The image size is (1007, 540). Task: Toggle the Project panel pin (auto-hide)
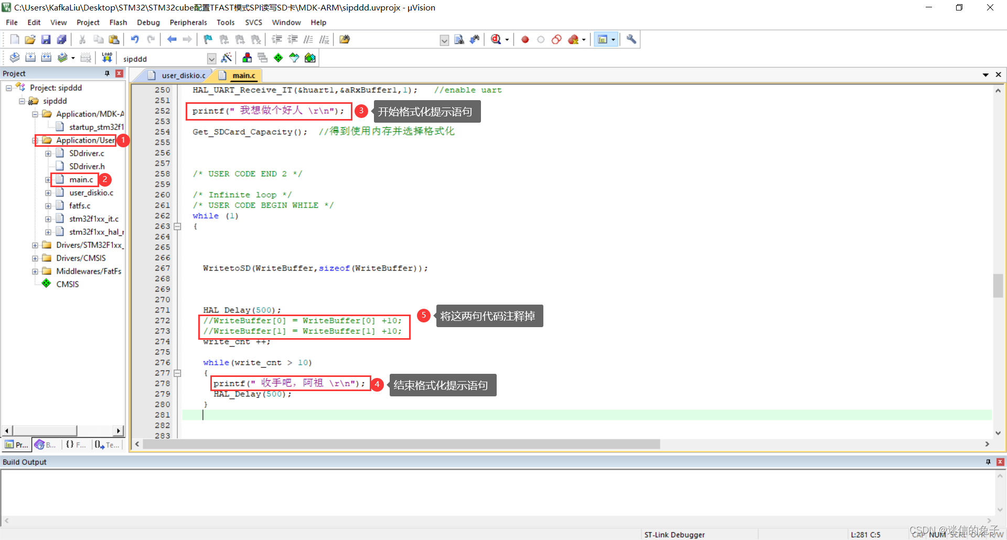(107, 73)
